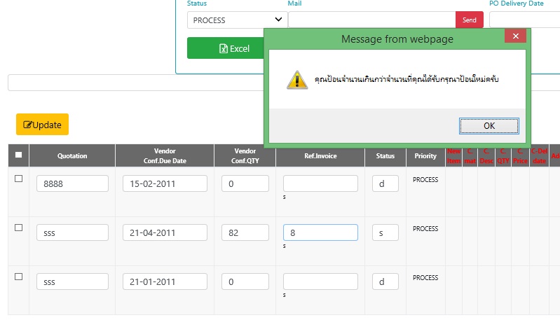560x327 pixels.
Task: Click PROCESS text in the 21-01-2011 row
Action: coord(425,277)
